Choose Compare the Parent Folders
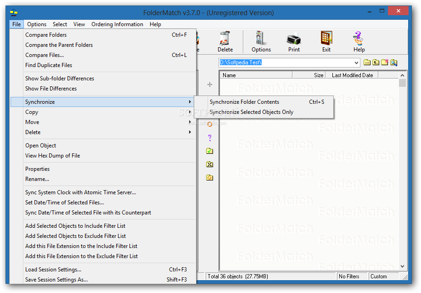This screenshot has width=421, height=293. (103, 45)
